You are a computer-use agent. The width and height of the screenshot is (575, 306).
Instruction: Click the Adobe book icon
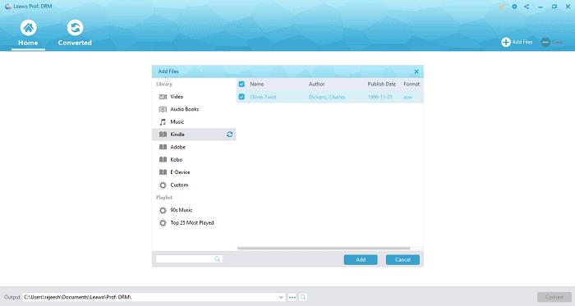pyautogui.click(x=163, y=147)
